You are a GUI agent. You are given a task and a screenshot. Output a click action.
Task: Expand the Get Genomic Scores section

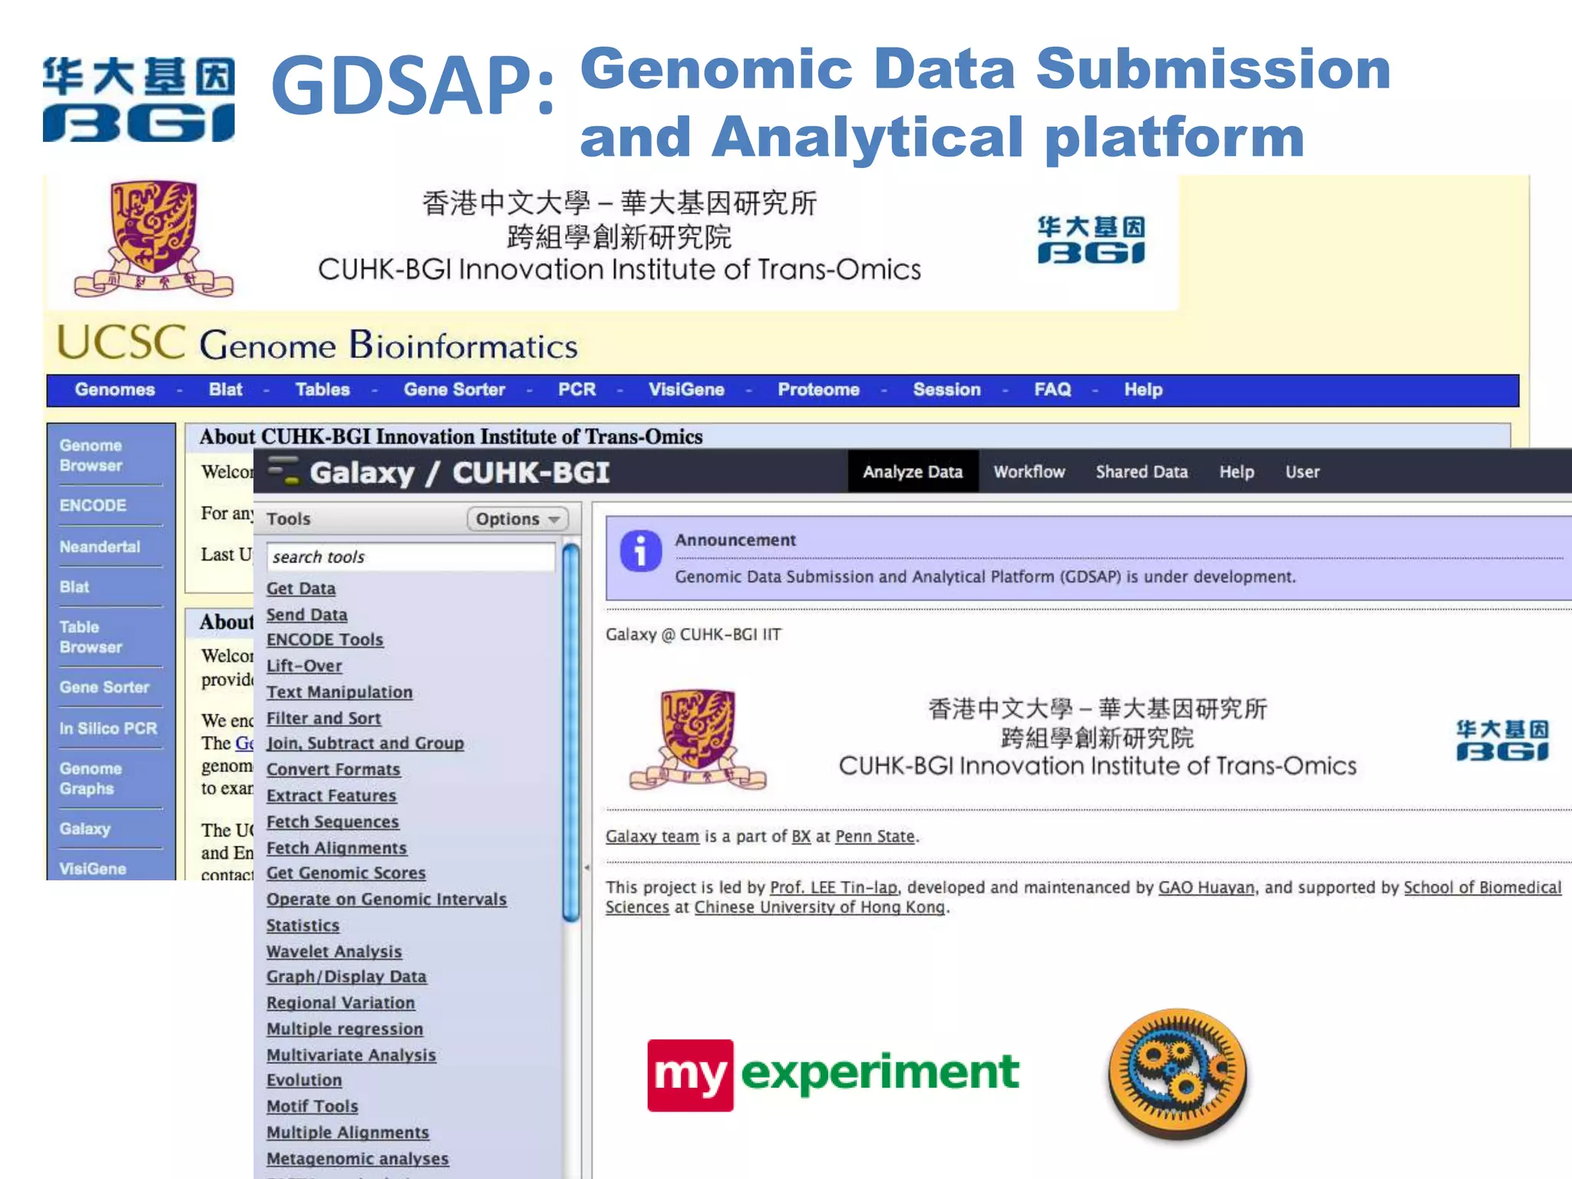[x=346, y=874]
